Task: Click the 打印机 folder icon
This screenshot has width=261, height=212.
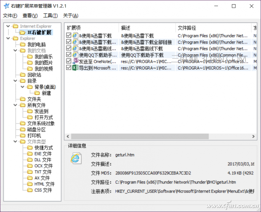Action: coord(22,135)
